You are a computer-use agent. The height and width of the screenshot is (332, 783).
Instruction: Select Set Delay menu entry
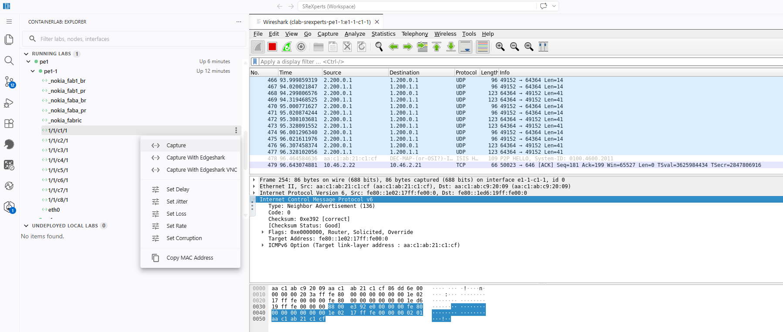pos(190,190)
